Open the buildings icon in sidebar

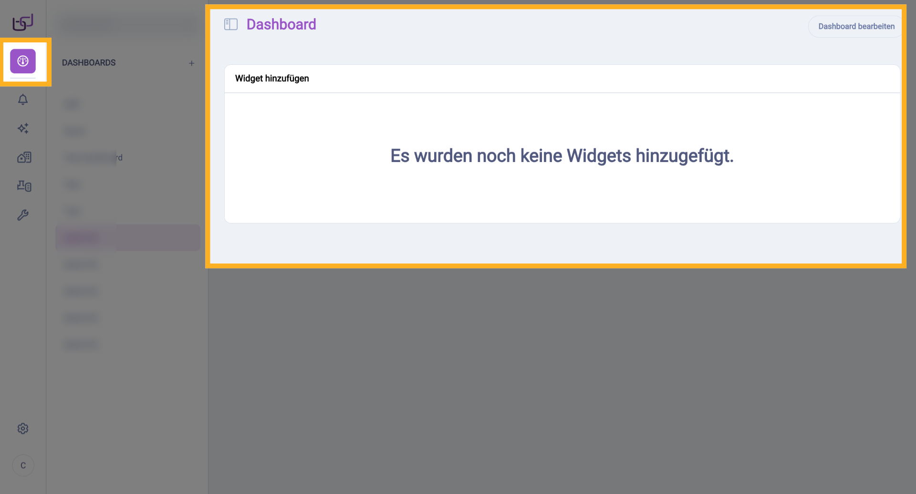point(24,157)
